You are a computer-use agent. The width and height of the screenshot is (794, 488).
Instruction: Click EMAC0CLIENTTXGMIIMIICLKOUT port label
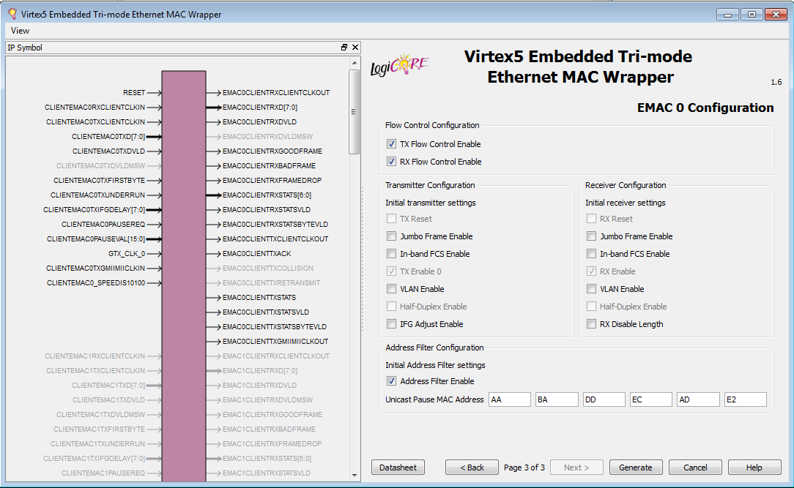click(275, 342)
